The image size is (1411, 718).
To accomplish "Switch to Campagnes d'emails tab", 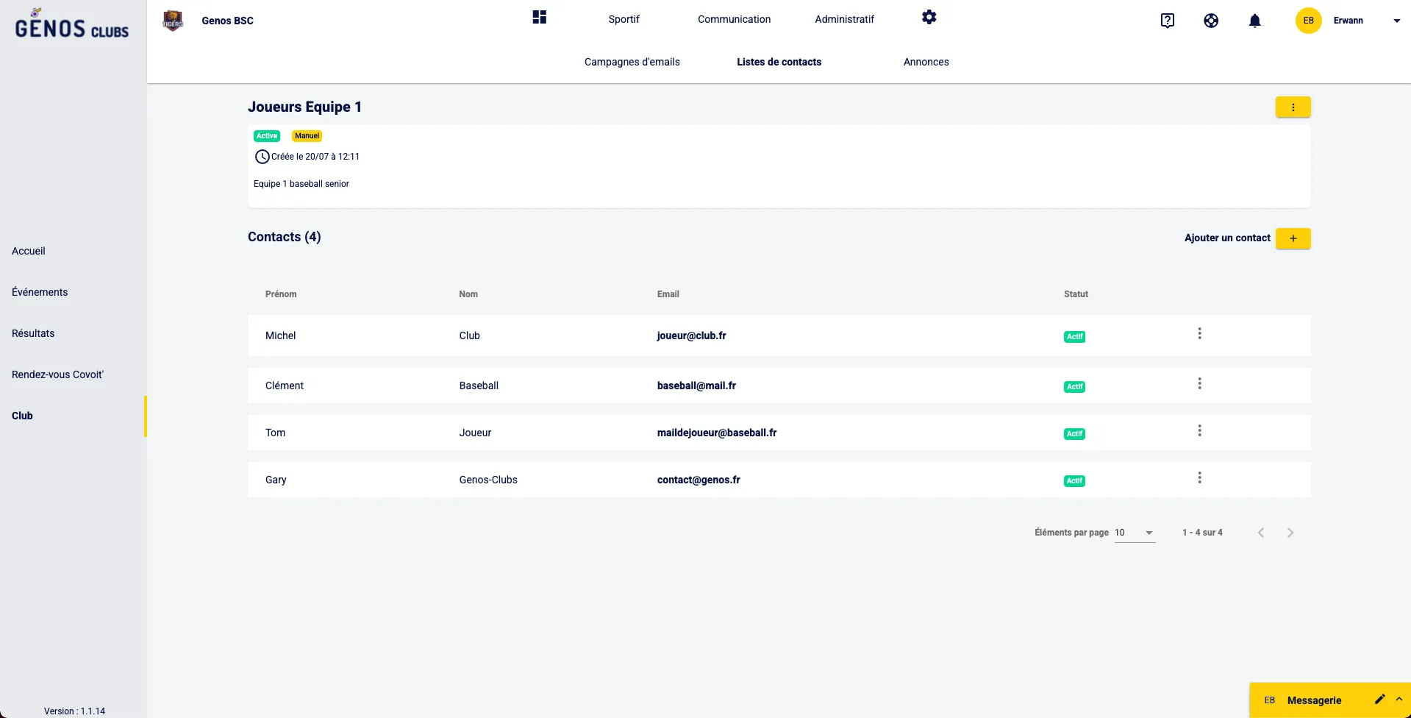I will tap(632, 62).
